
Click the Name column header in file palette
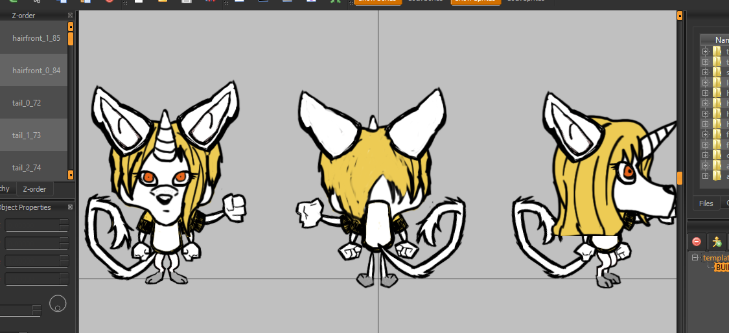715,40
